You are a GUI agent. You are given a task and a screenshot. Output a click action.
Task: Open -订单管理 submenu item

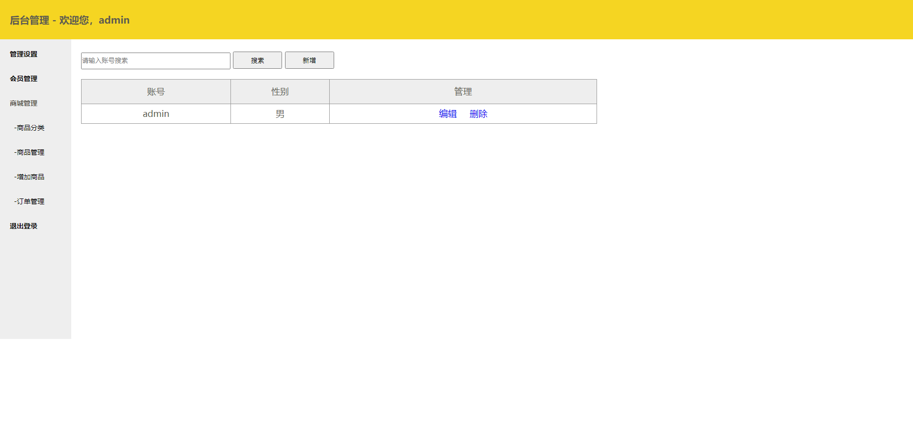coord(29,201)
